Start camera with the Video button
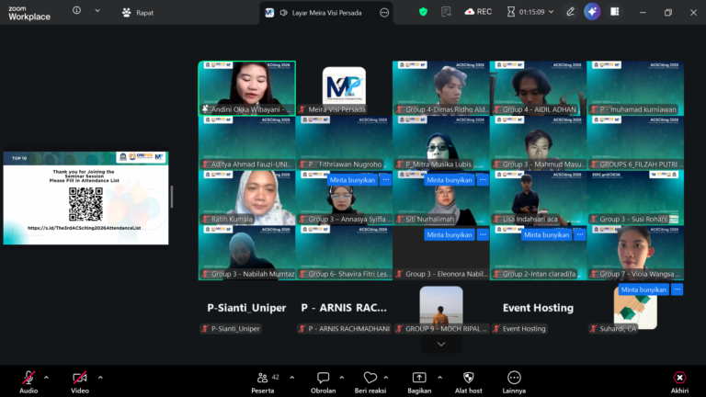Screen dimensions: 706x397 pyautogui.click(x=80, y=382)
